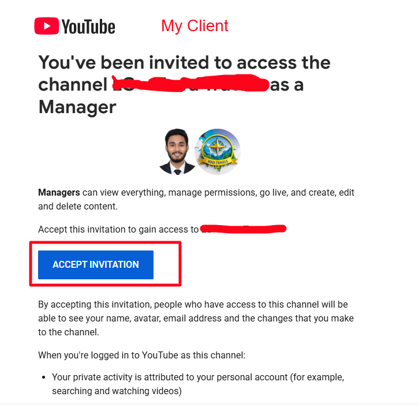The image size is (419, 419).
Task: Select the red 'My Client' annotation text
Action: tap(194, 26)
